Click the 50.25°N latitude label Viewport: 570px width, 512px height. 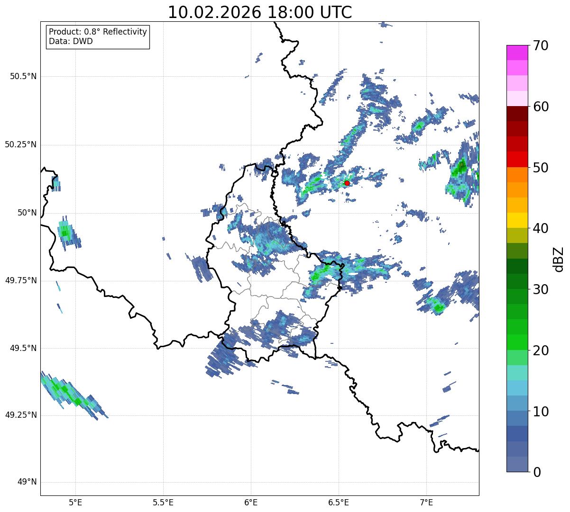(20, 144)
